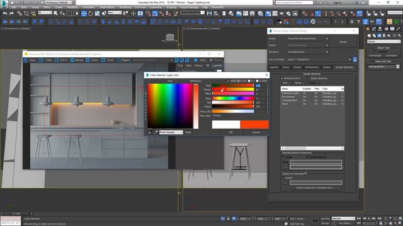Screen dimensions: 403x226
Task: Select the 0-1 range radio button
Action: (x=249, y=81)
